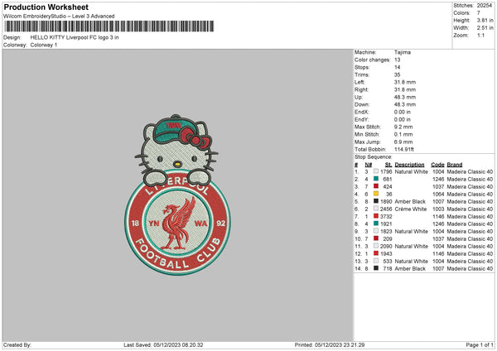Click Amber Black description in row 14
The height and width of the screenshot is (351, 497).
(x=410, y=269)
